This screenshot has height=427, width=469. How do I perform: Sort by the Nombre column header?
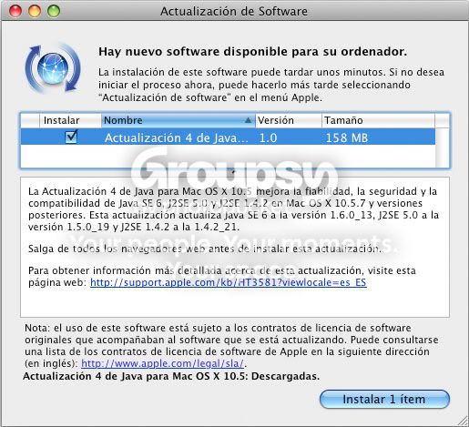point(178,120)
